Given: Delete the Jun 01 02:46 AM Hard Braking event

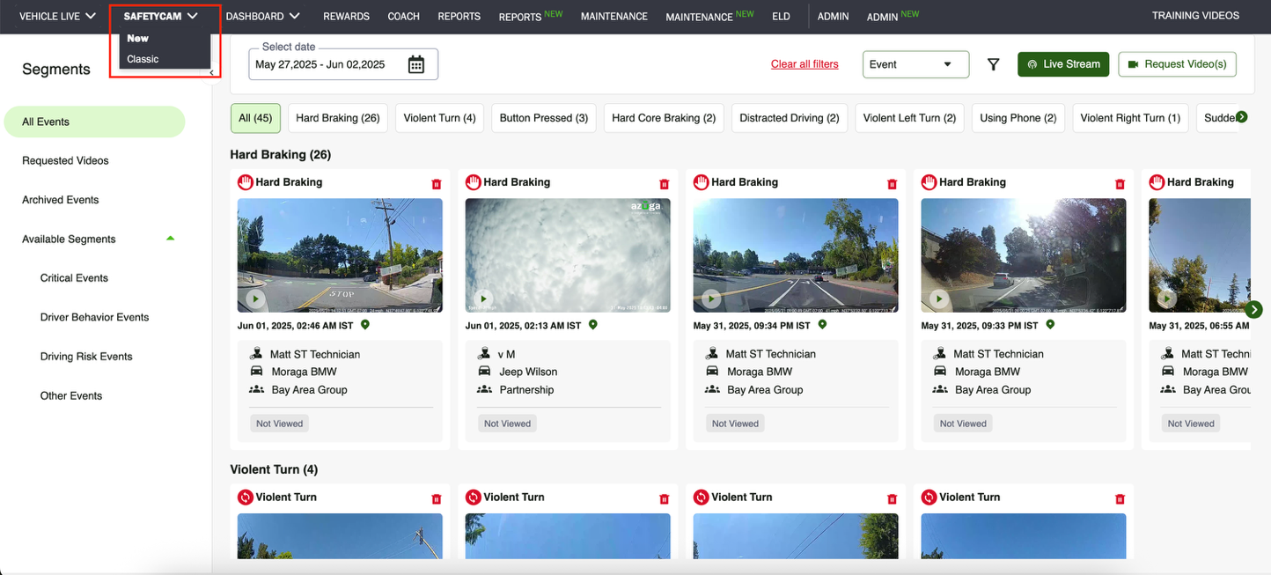Looking at the screenshot, I should coord(436,184).
